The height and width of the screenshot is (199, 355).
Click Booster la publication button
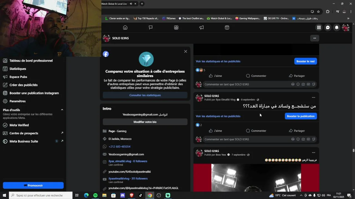[301, 116]
